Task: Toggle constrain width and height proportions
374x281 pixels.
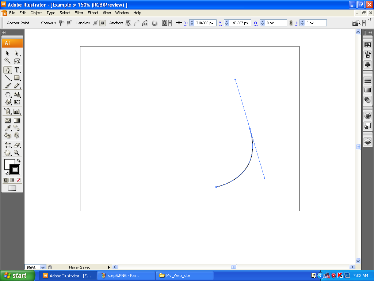Action: click(291, 23)
